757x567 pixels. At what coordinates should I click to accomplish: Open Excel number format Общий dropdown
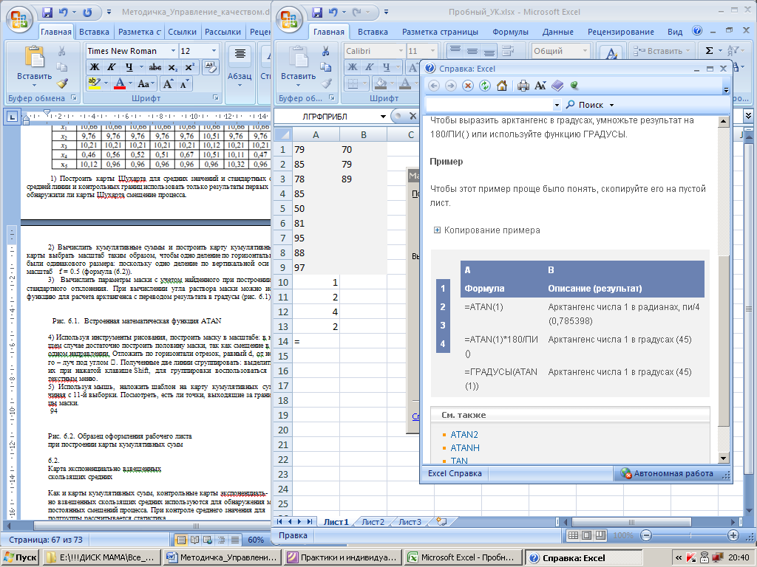(x=585, y=51)
